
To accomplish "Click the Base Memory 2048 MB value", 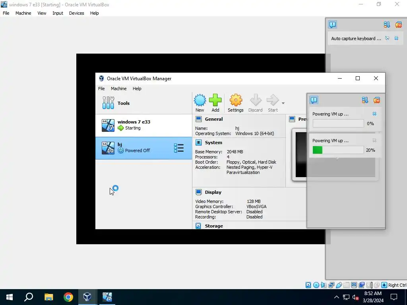I will coord(235,152).
